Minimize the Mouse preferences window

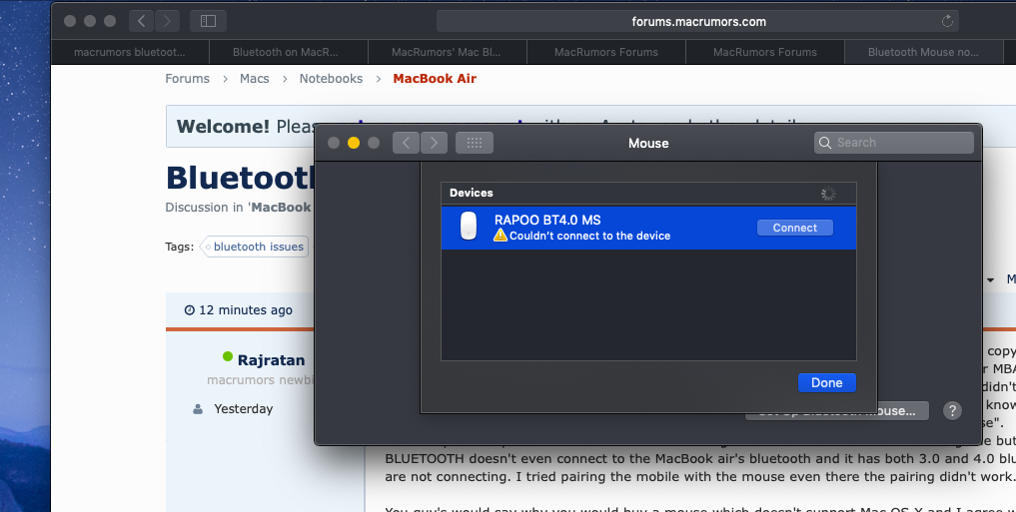(x=353, y=143)
